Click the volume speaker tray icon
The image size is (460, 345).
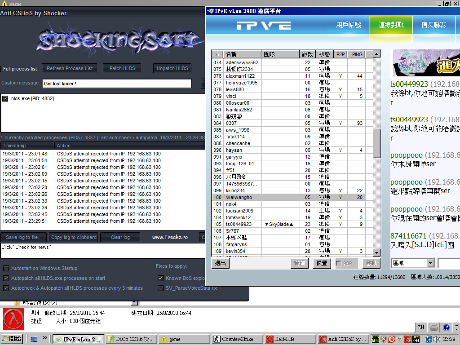[437, 339]
